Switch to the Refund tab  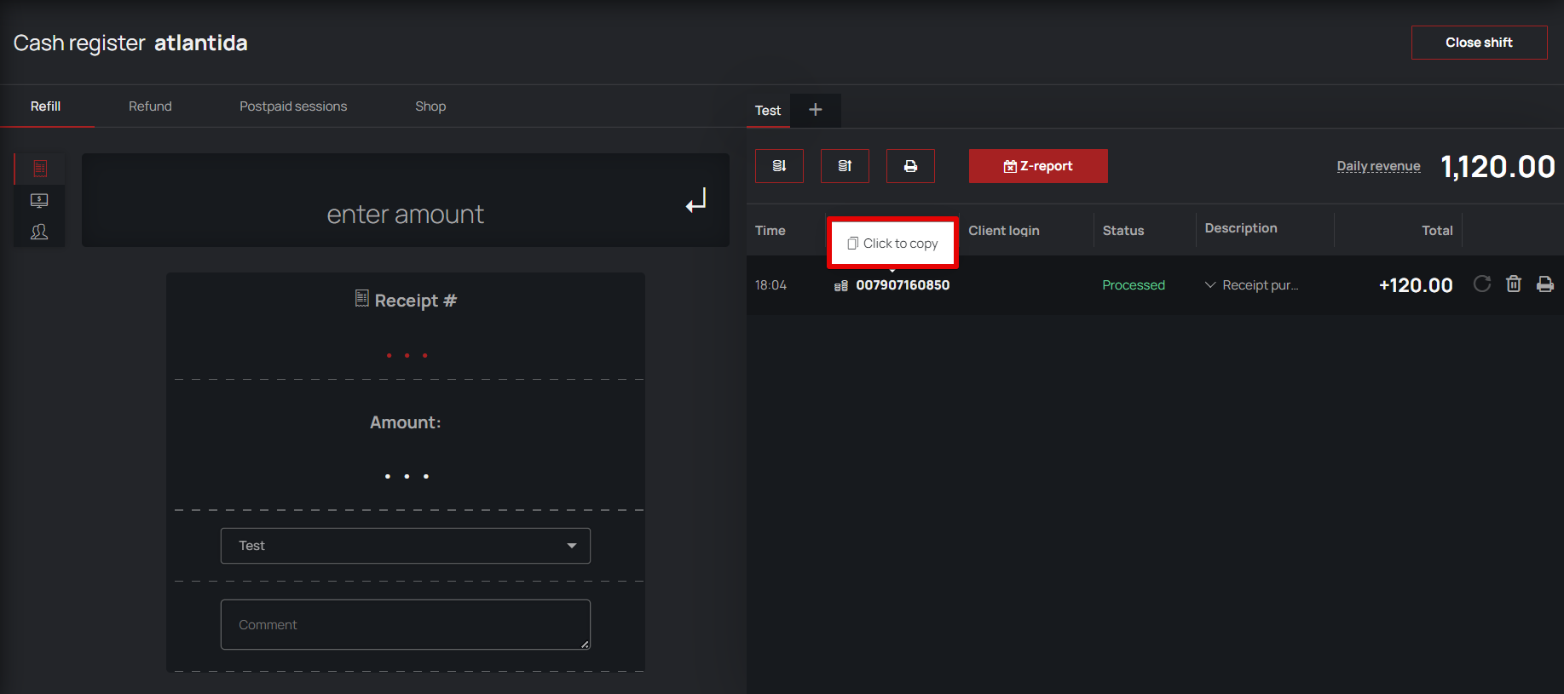click(x=150, y=106)
